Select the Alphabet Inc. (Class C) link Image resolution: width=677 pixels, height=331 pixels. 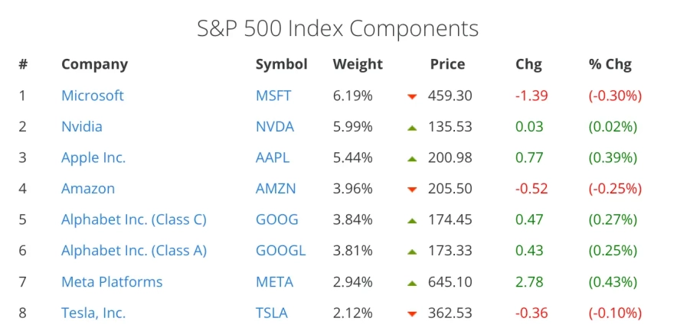point(133,219)
